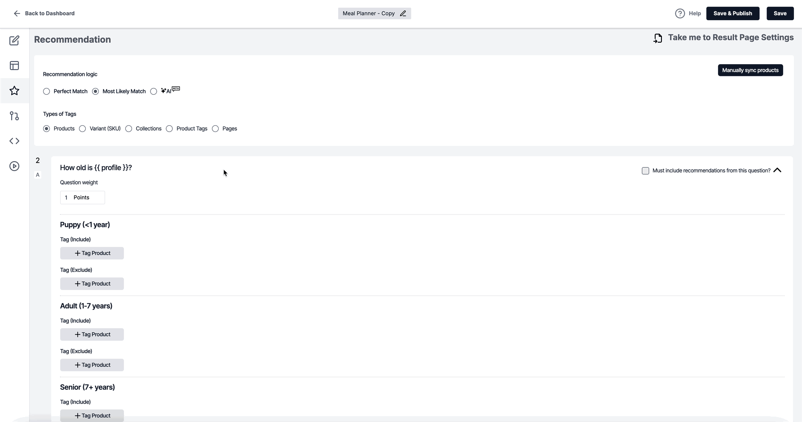This screenshot has width=802, height=422.
Task: Click the Recommendation page heading
Action: (x=72, y=40)
